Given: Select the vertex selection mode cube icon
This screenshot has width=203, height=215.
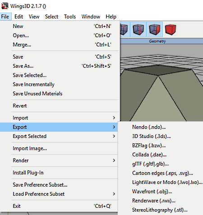Looking at the screenshot, I should (x=124, y=29).
